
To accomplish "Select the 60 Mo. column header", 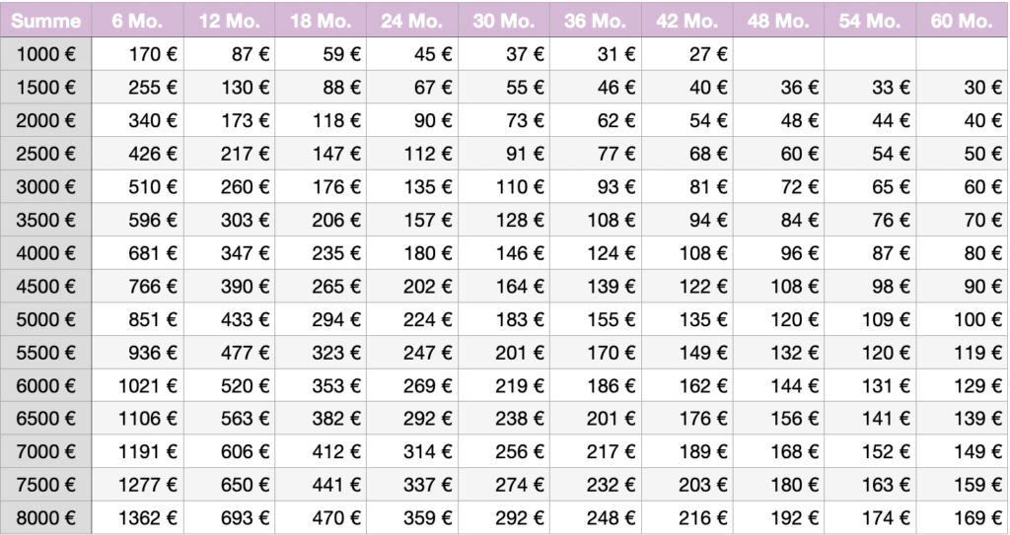I will (963, 20).
